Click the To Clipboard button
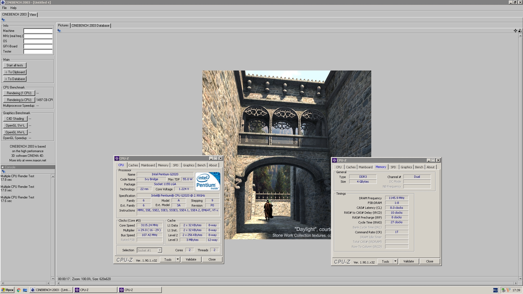The width and height of the screenshot is (523, 294). 15,72
